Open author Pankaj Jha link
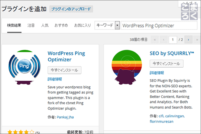Viewport: 201px width, 134px height. point(65,117)
